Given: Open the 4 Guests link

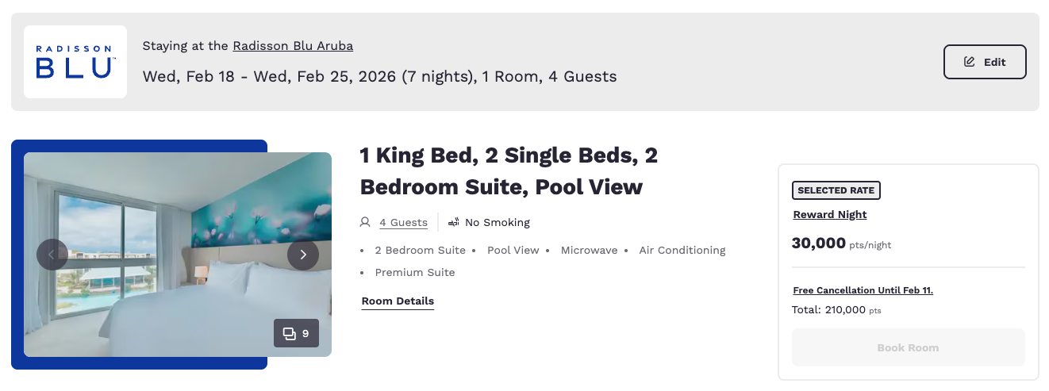Looking at the screenshot, I should click(403, 223).
